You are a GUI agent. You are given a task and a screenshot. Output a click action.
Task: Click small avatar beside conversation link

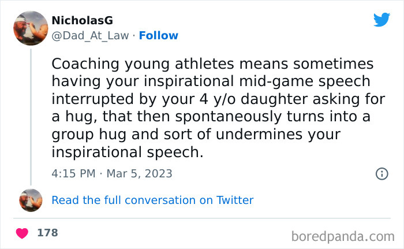coord(30,200)
